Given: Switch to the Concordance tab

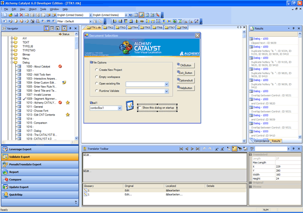Looking at the screenshot, I should [261, 141].
